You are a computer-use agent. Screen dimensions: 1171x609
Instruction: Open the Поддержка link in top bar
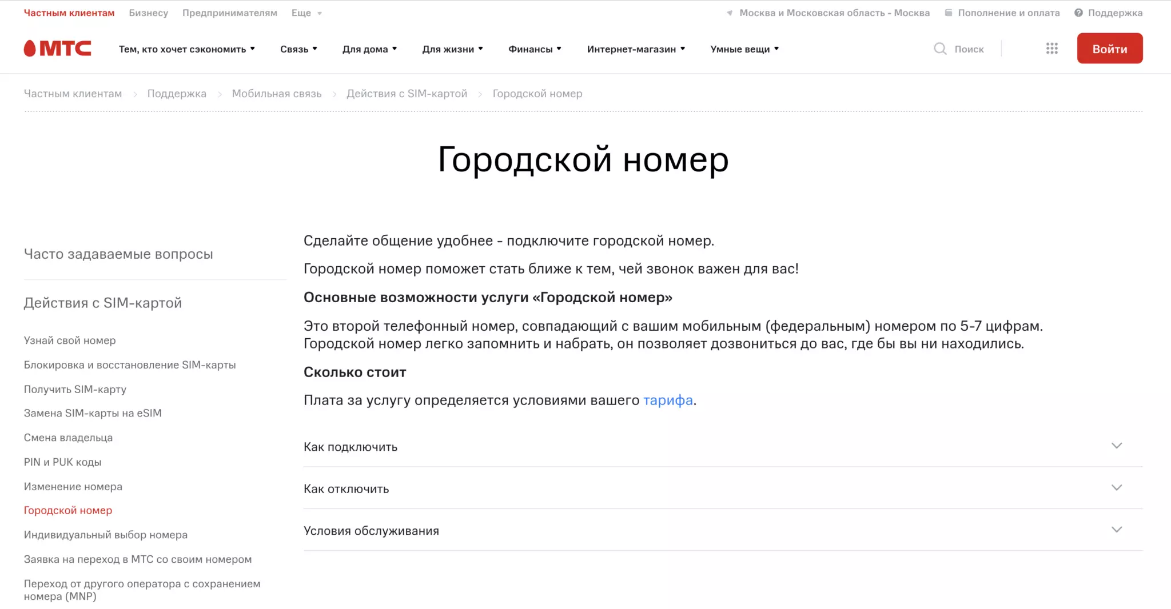[x=1115, y=13]
